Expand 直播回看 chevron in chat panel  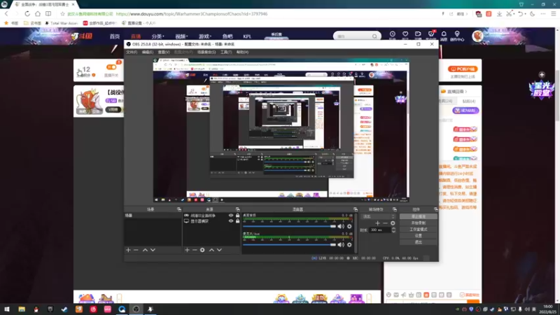click(466, 92)
